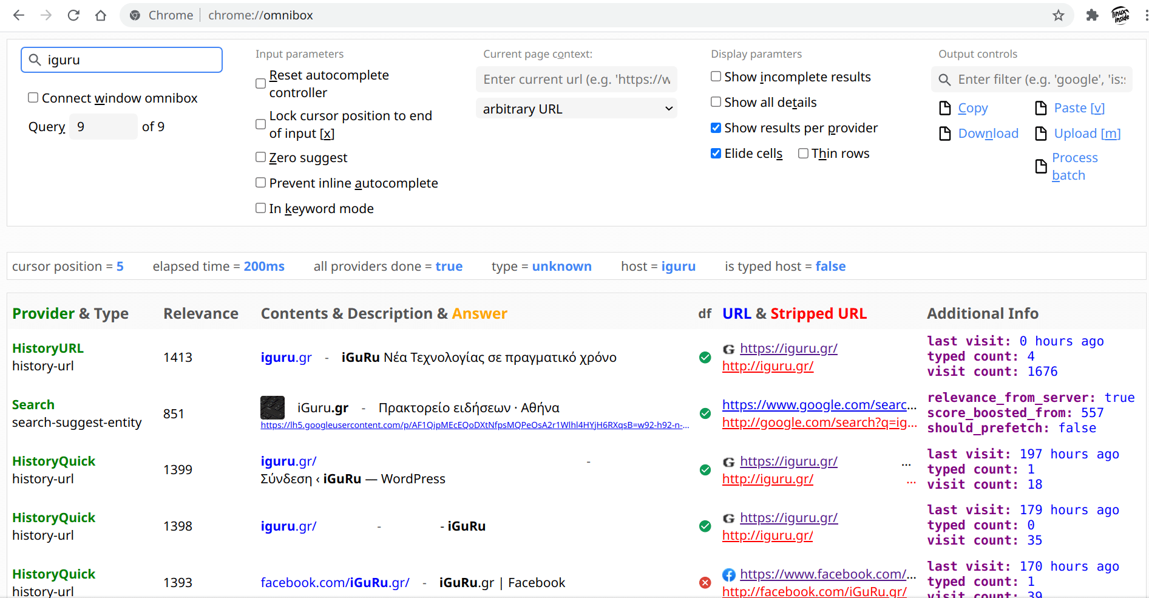Click the Process batch link
Viewport: 1149px width, 598px height.
(x=1075, y=166)
